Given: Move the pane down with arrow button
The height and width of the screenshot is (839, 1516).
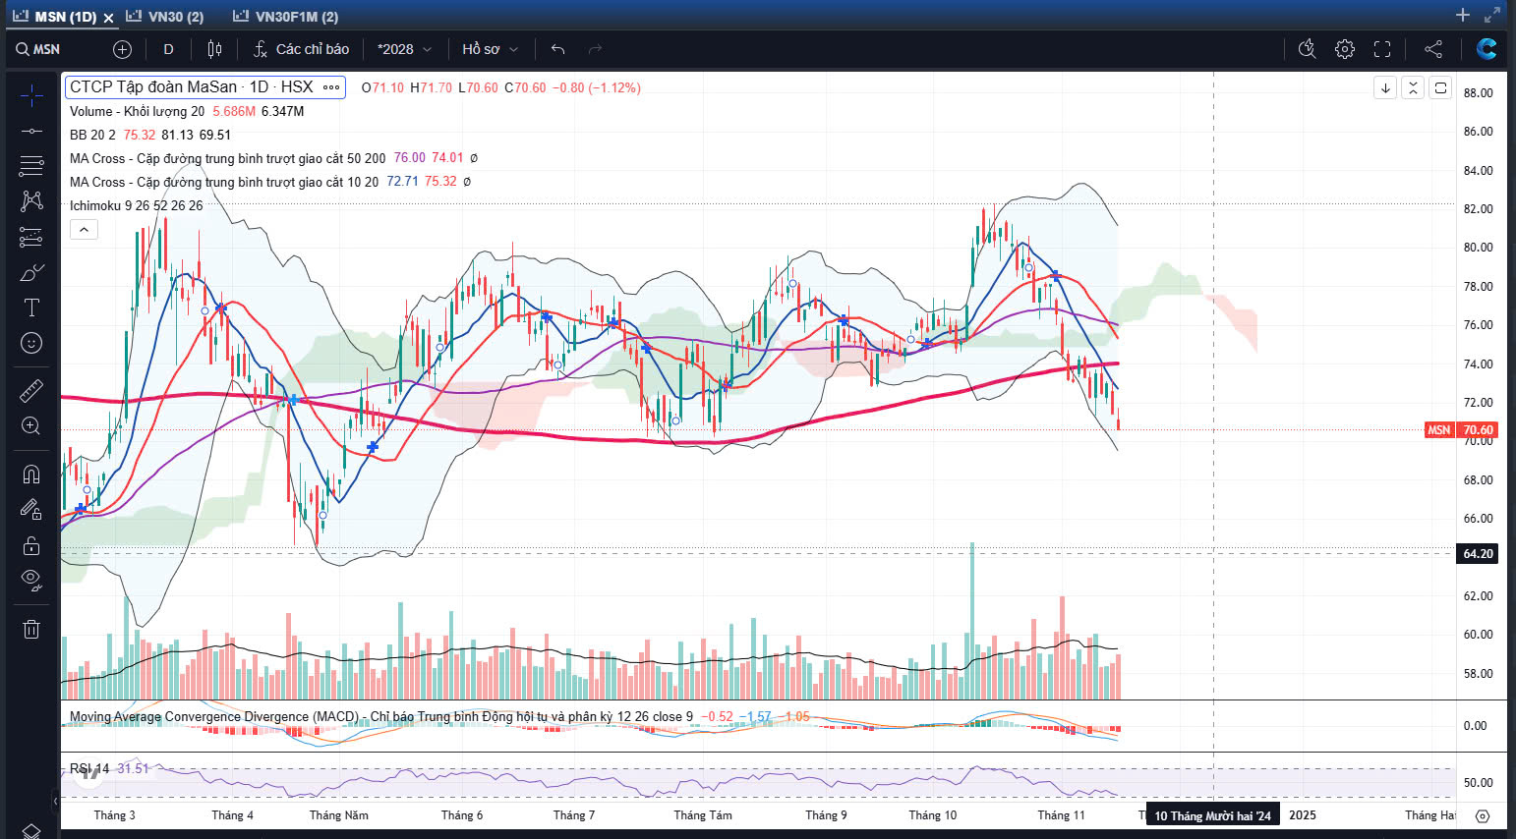Looking at the screenshot, I should [x=1385, y=88].
